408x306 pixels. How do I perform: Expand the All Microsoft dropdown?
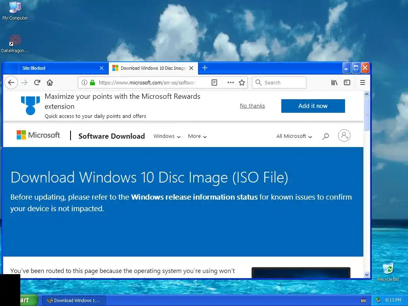[x=294, y=136]
